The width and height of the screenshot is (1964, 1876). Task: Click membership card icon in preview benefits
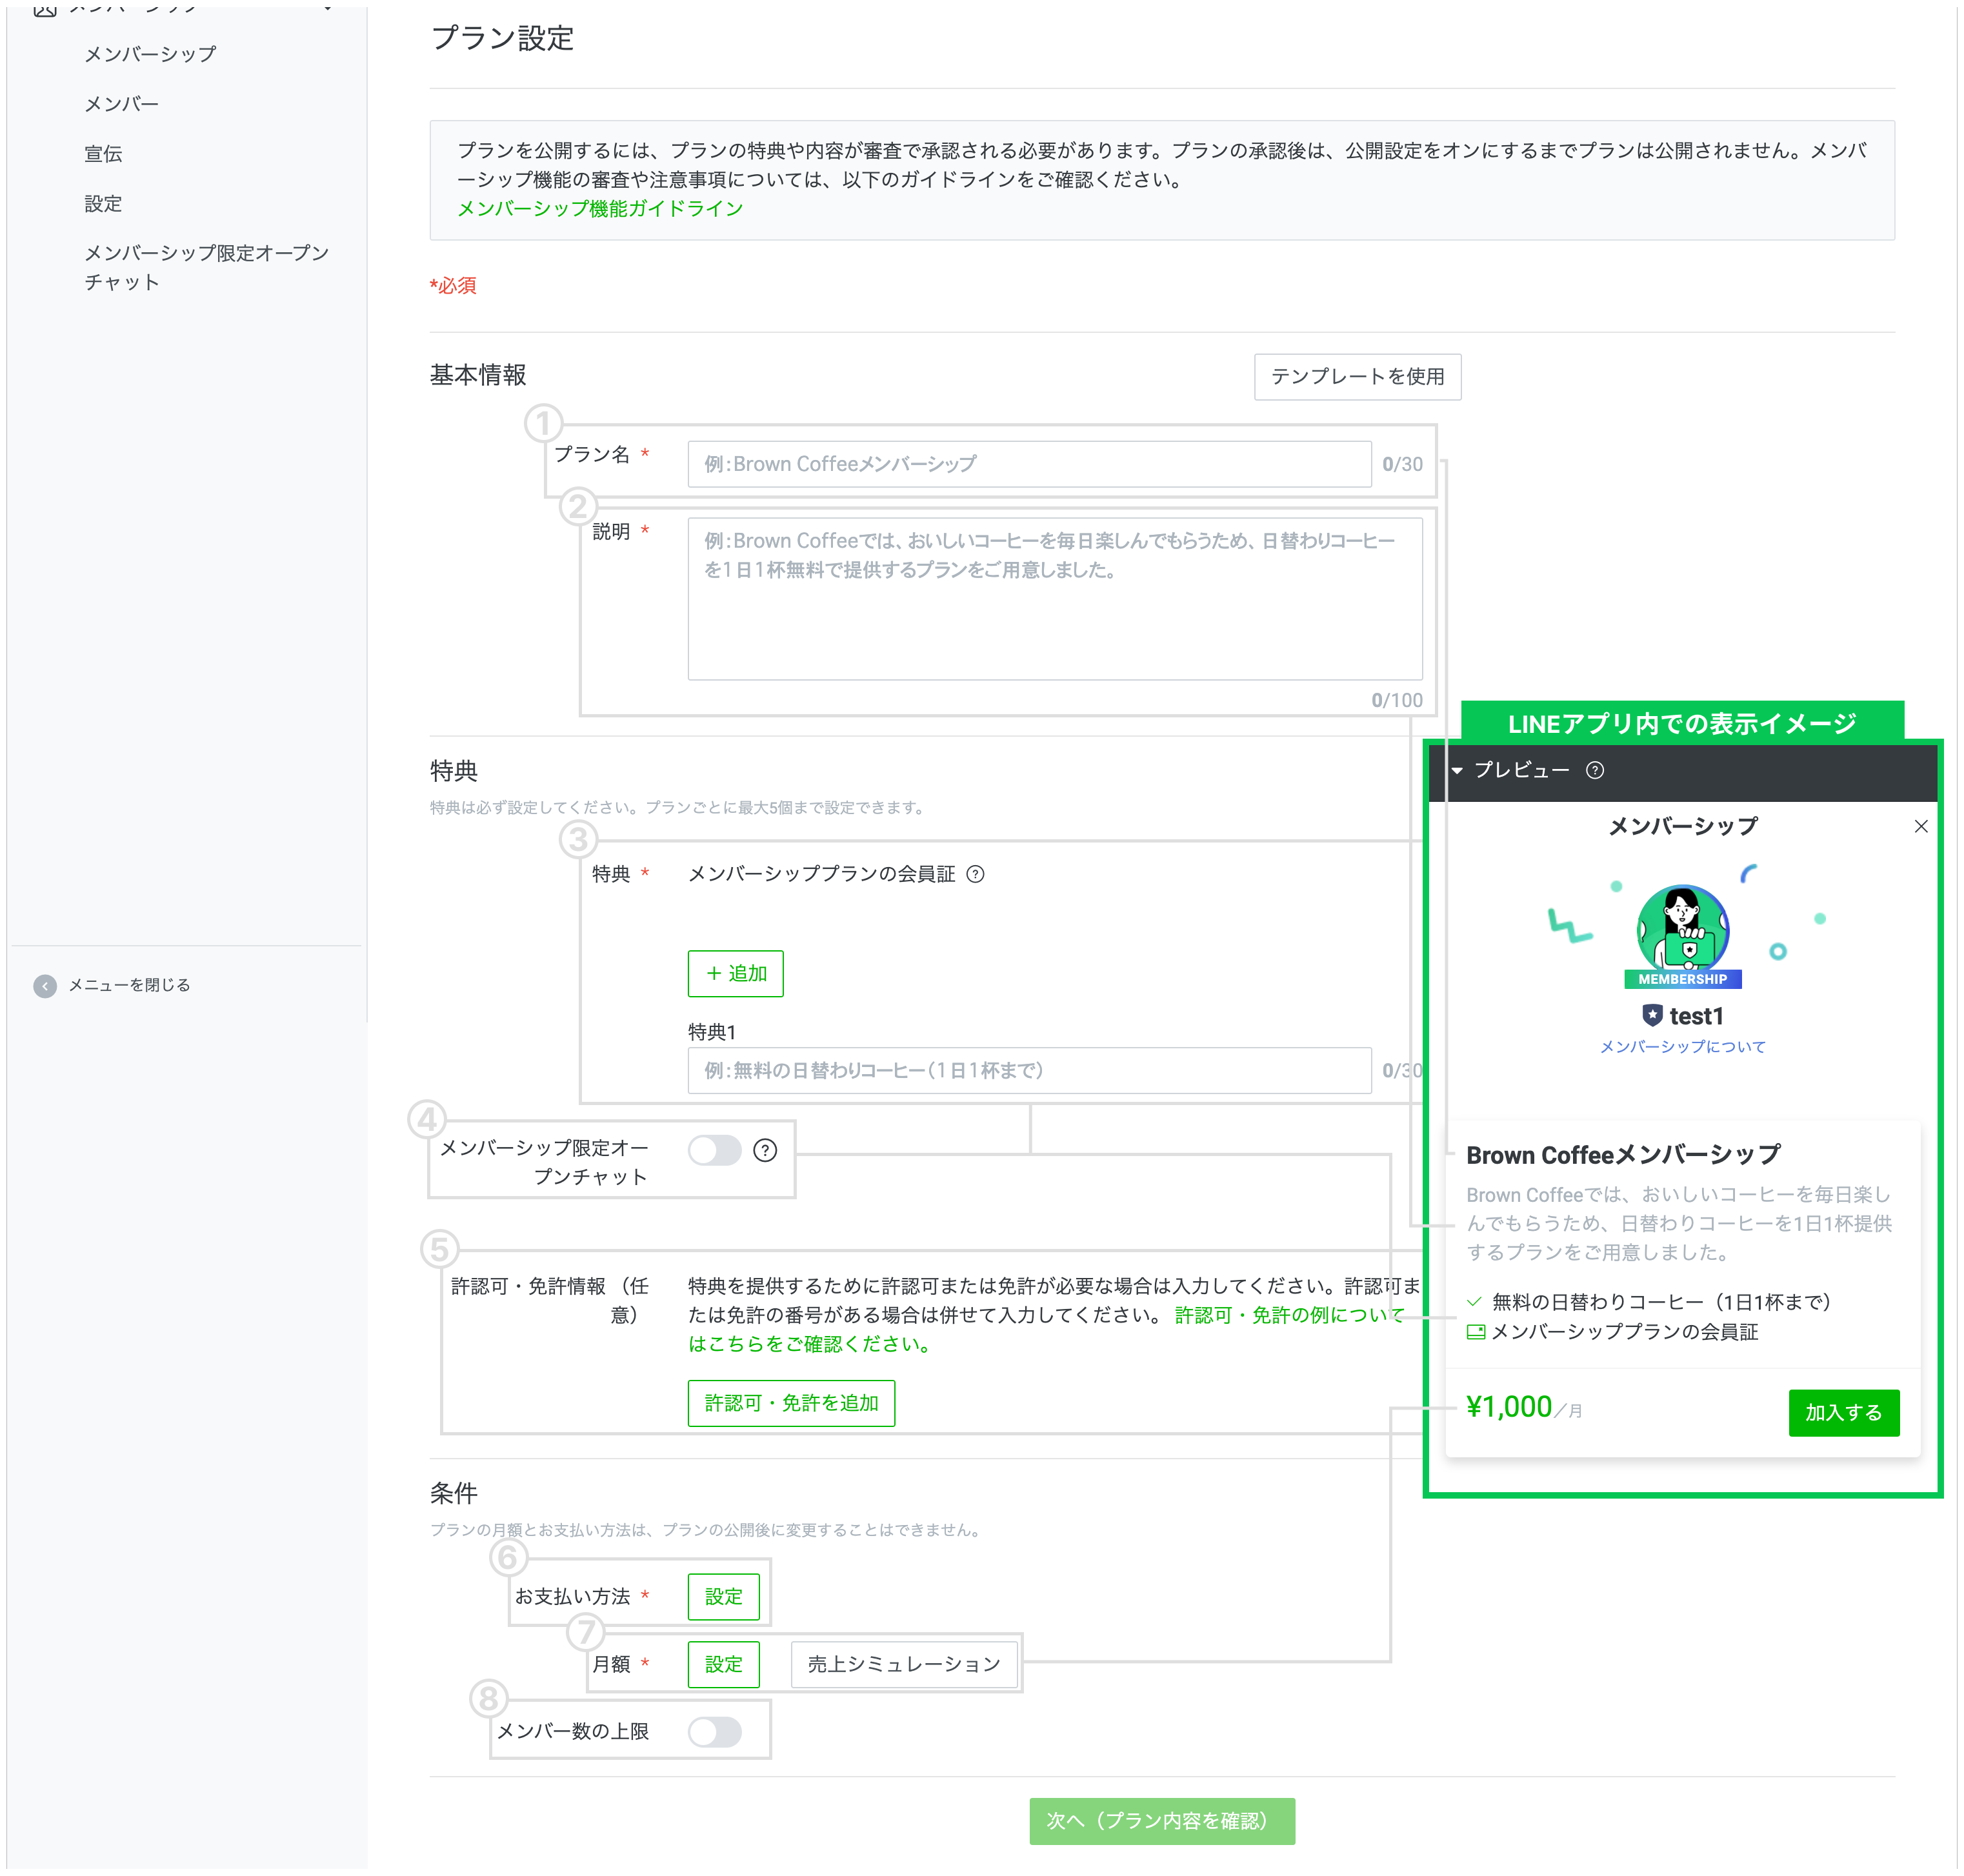click(1475, 1332)
